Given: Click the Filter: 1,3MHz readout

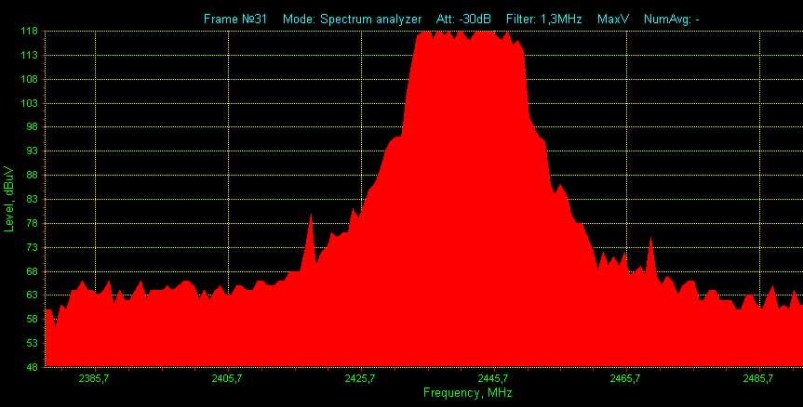Looking at the screenshot, I should tap(543, 19).
